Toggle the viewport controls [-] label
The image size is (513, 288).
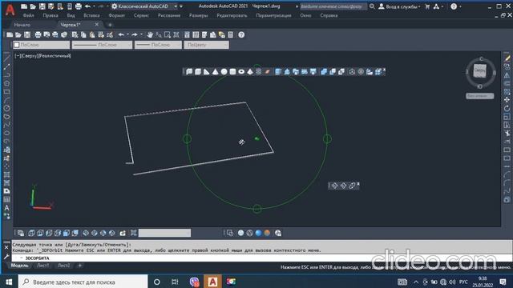pos(18,56)
